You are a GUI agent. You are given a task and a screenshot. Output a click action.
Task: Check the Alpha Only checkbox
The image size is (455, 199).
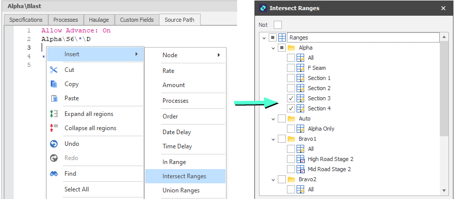[291, 129]
